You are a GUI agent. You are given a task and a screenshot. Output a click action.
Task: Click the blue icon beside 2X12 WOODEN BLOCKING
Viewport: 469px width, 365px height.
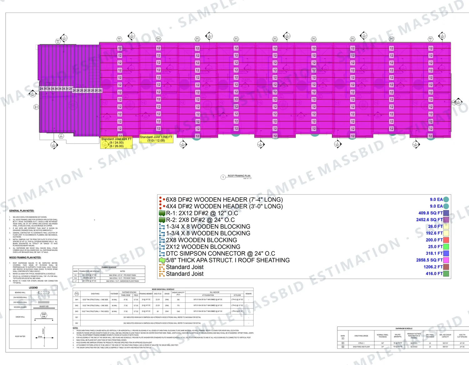(162, 247)
